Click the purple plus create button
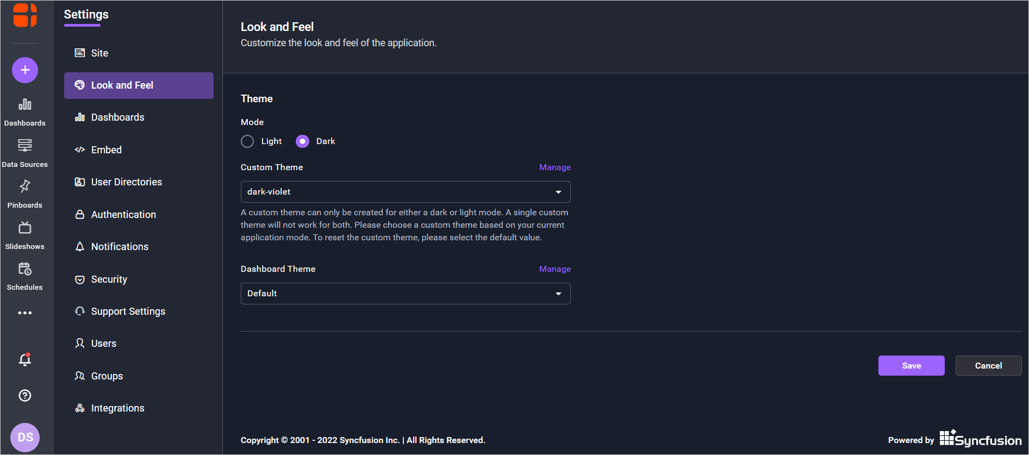1029x455 pixels. pyautogui.click(x=25, y=70)
